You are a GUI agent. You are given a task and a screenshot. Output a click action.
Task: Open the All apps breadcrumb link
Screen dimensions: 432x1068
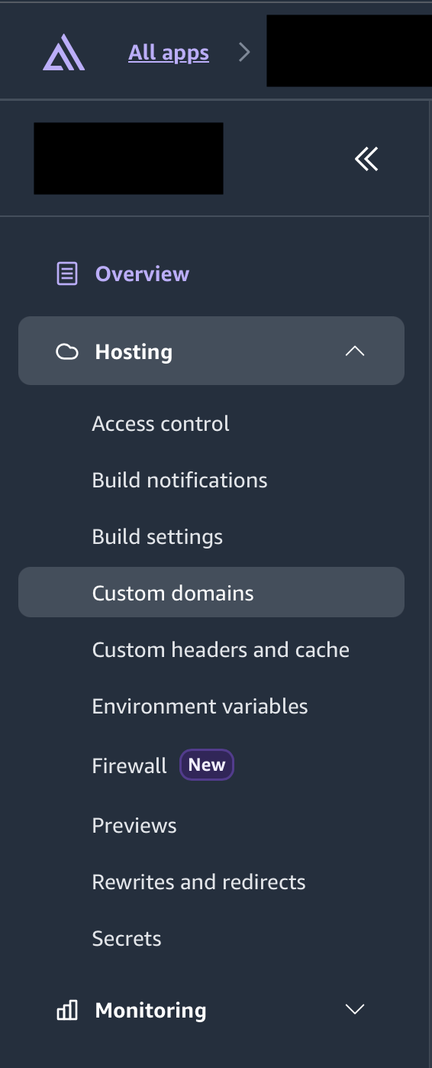pyautogui.click(x=169, y=53)
